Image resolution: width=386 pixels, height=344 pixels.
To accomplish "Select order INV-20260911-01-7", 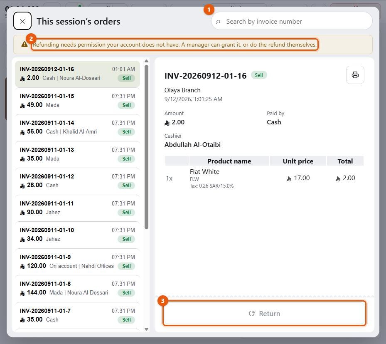I will tap(77, 315).
